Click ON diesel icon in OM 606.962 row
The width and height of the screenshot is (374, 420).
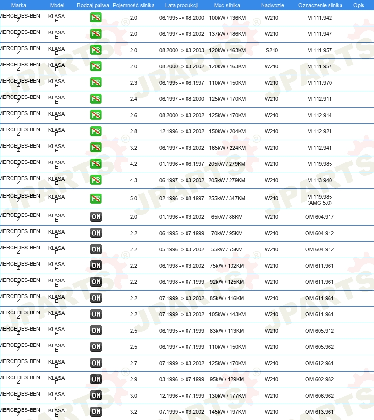pos(96,396)
